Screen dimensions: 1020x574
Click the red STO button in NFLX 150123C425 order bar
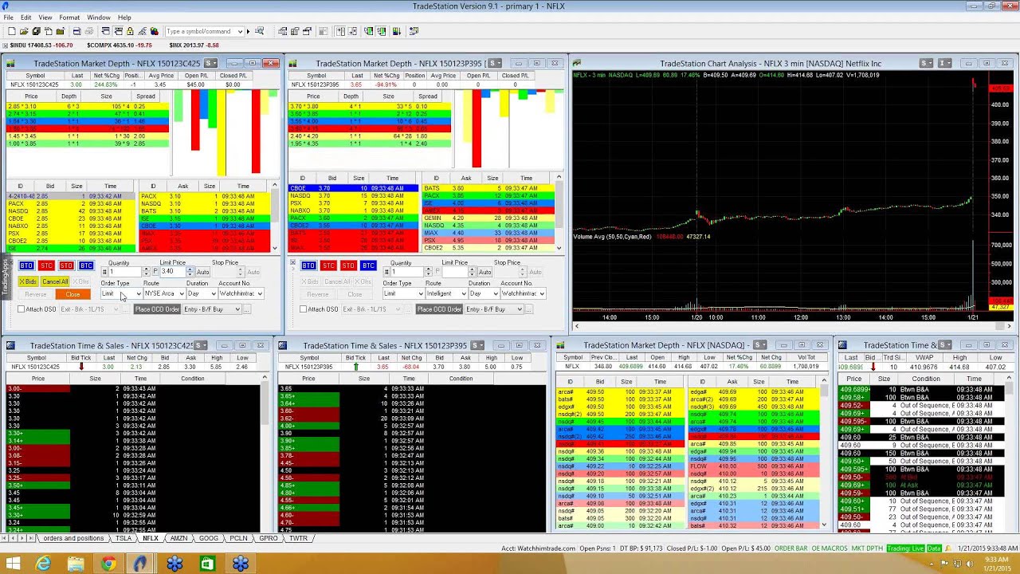[66, 265]
